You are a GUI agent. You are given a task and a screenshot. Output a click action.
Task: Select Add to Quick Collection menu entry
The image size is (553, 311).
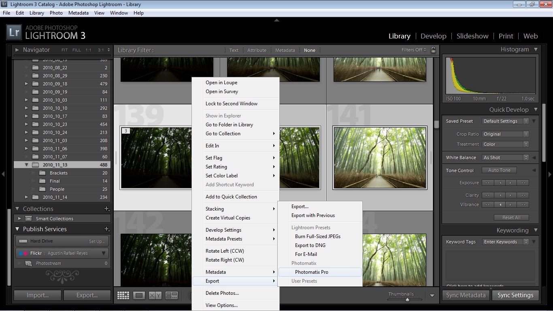231,197
